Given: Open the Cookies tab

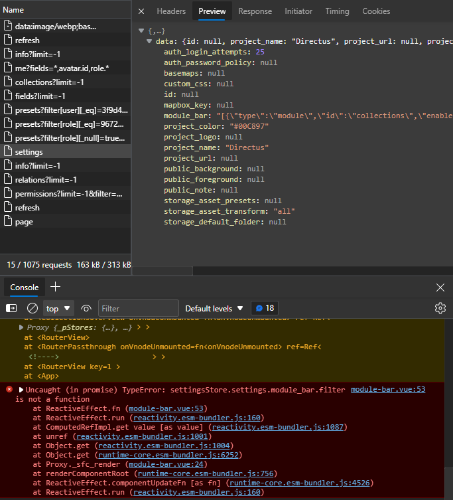Looking at the screenshot, I should 376,11.
